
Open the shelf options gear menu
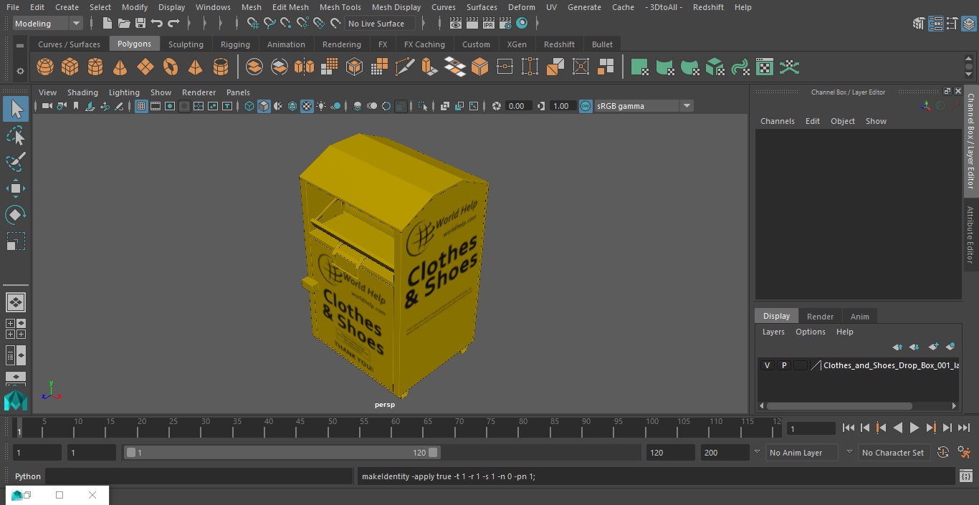[20, 71]
